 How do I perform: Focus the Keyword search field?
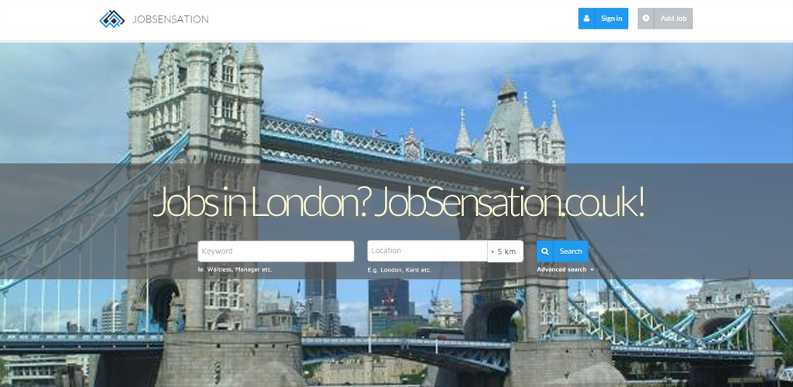(x=276, y=251)
